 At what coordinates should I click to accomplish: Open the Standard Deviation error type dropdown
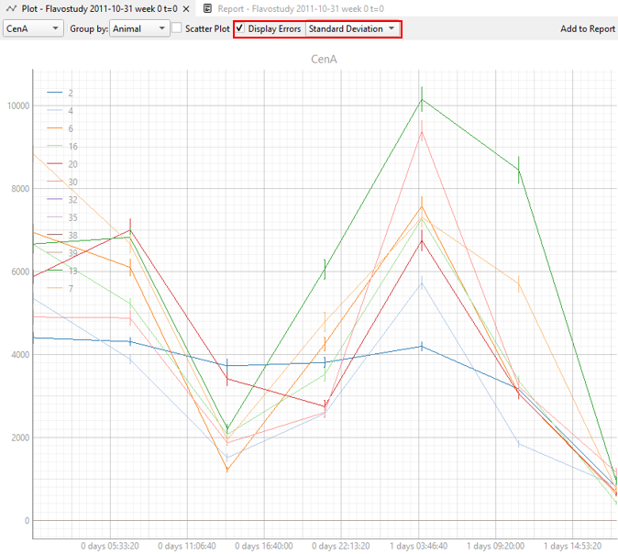point(352,28)
